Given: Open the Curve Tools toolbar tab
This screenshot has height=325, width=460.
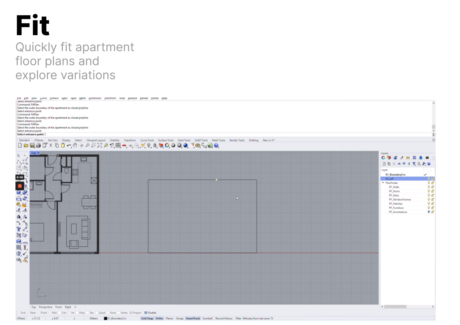Looking at the screenshot, I should (x=147, y=140).
